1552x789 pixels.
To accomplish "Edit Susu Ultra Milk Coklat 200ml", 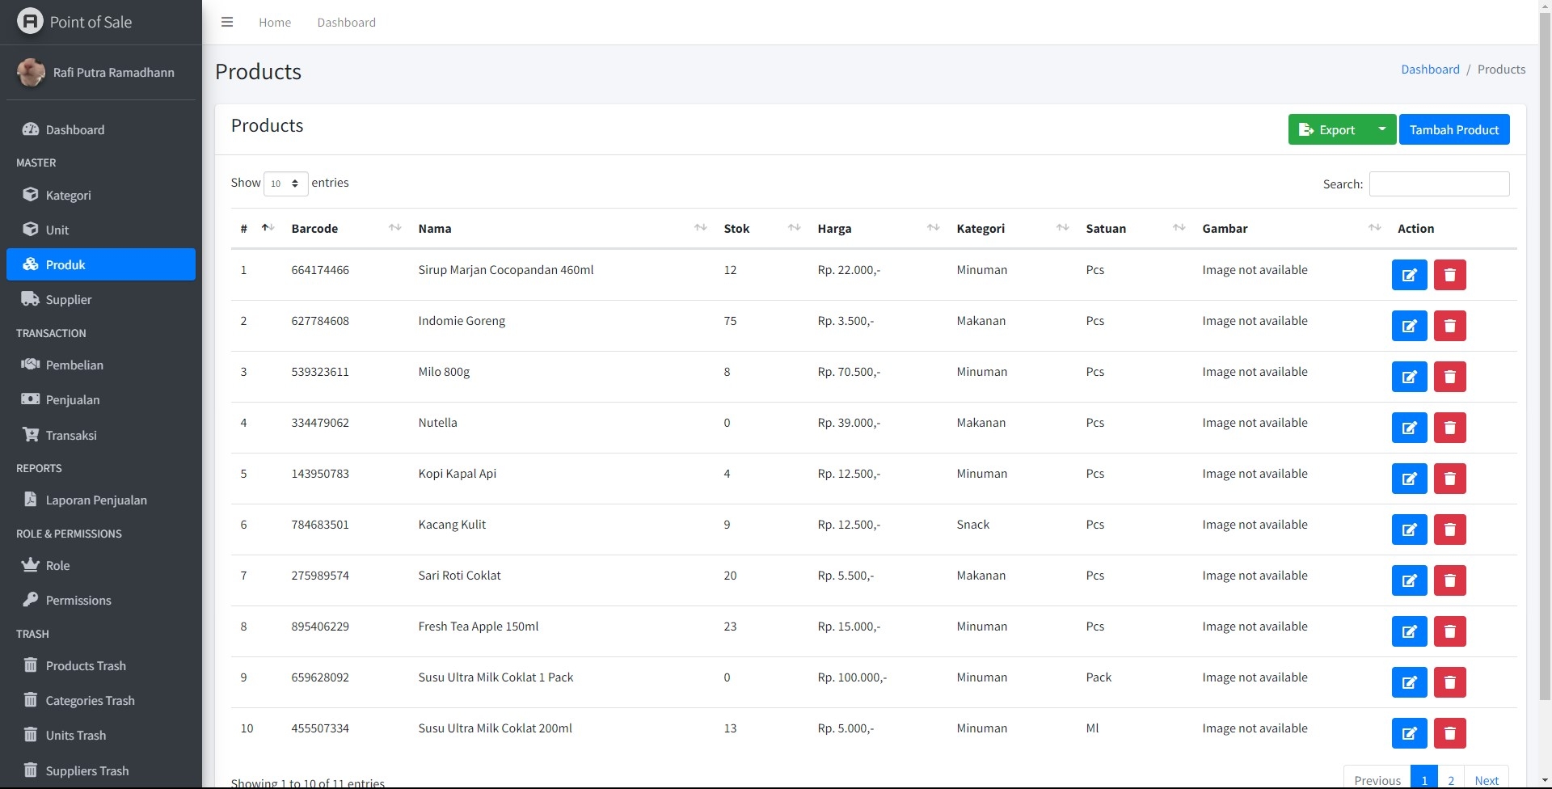I will point(1409,733).
